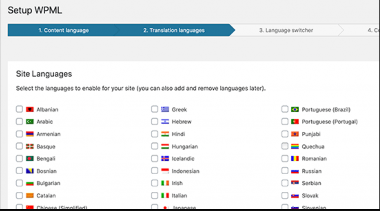This screenshot has width=380, height=211.
Task: Click the Armenian flag icon
Action: [x=30, y=134]
